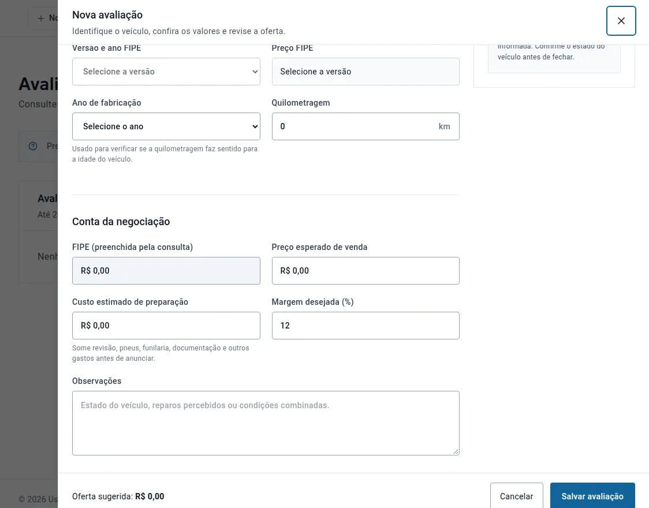Image resolution: width=649 pixels, height=508 pixels.
Task: Click the help icon behind the dialog
Action: (33, 146)
